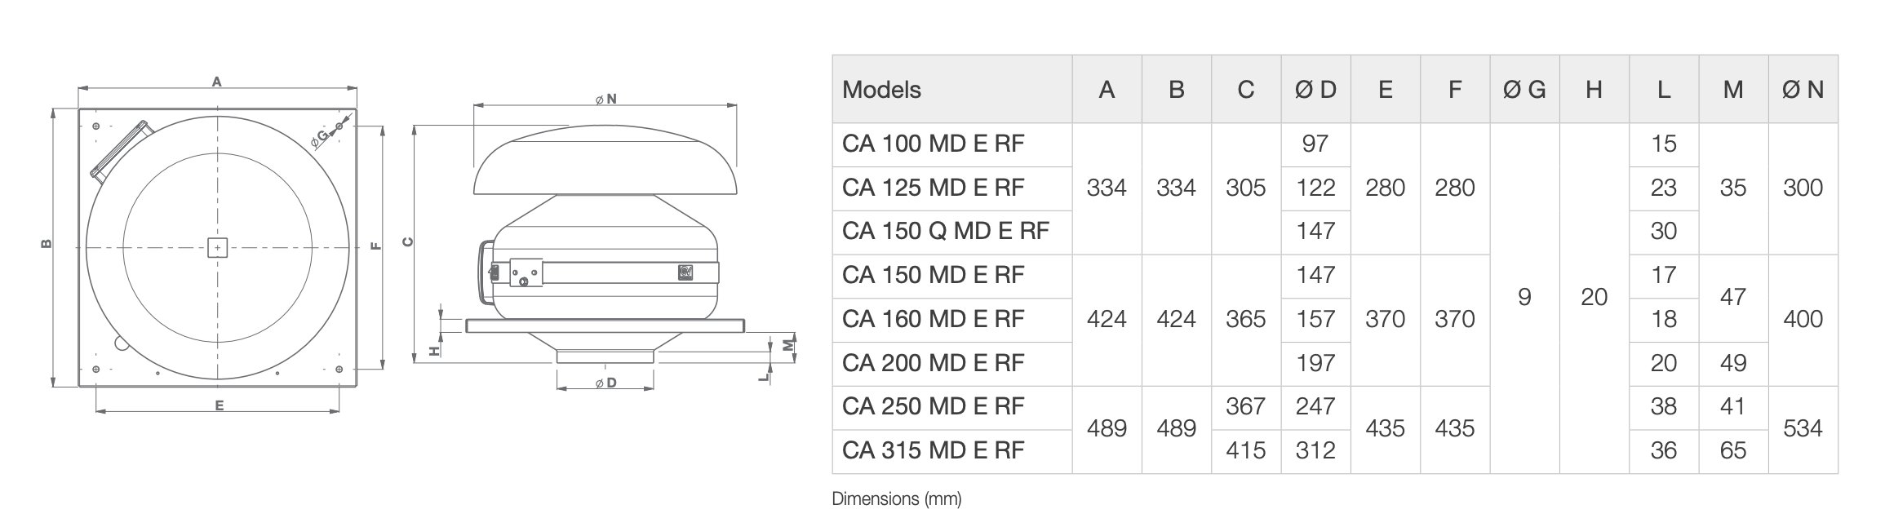Click the ØG hole label on drawing
Viewport: 1885px width, 527px height.
tap(320, 139)
